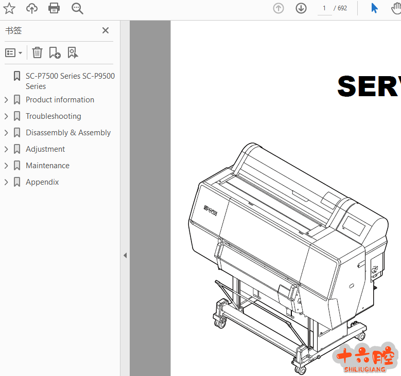401x376 pixels.
Task: Collapse the side panel with arrow handle
Action: pyautogui.click(x=125, y=255)
